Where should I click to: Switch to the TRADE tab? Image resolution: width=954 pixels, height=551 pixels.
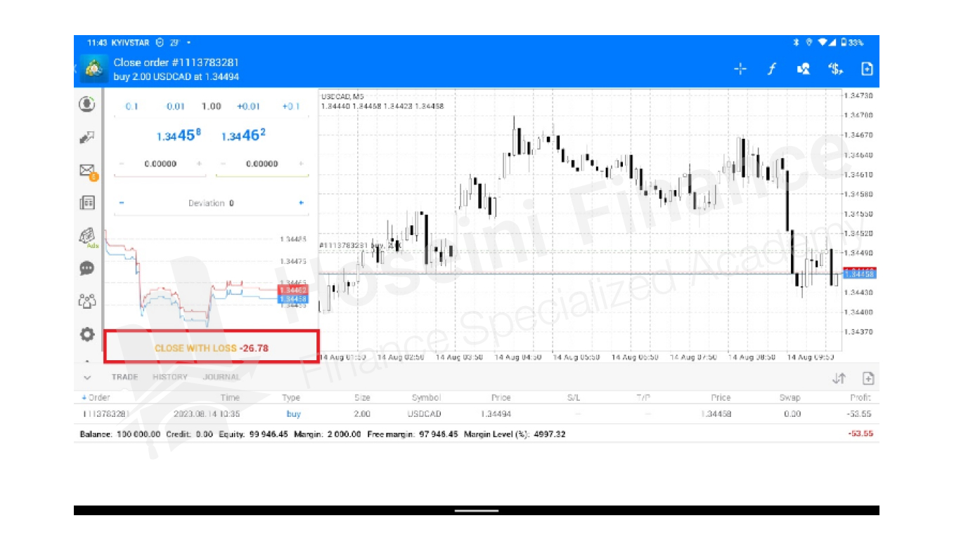[x=124, y=377]
